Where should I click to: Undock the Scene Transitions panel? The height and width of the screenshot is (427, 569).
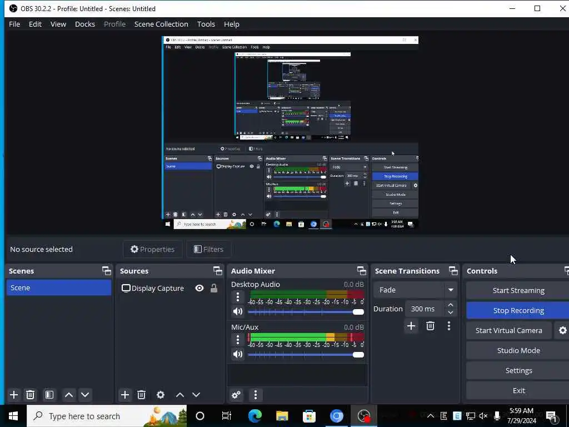(453, 271)
